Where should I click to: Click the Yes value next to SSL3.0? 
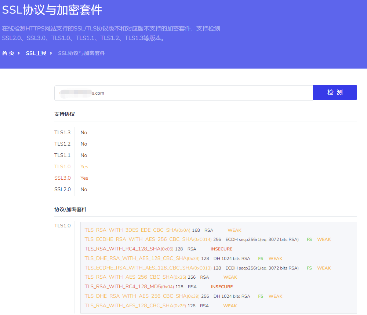84,178
